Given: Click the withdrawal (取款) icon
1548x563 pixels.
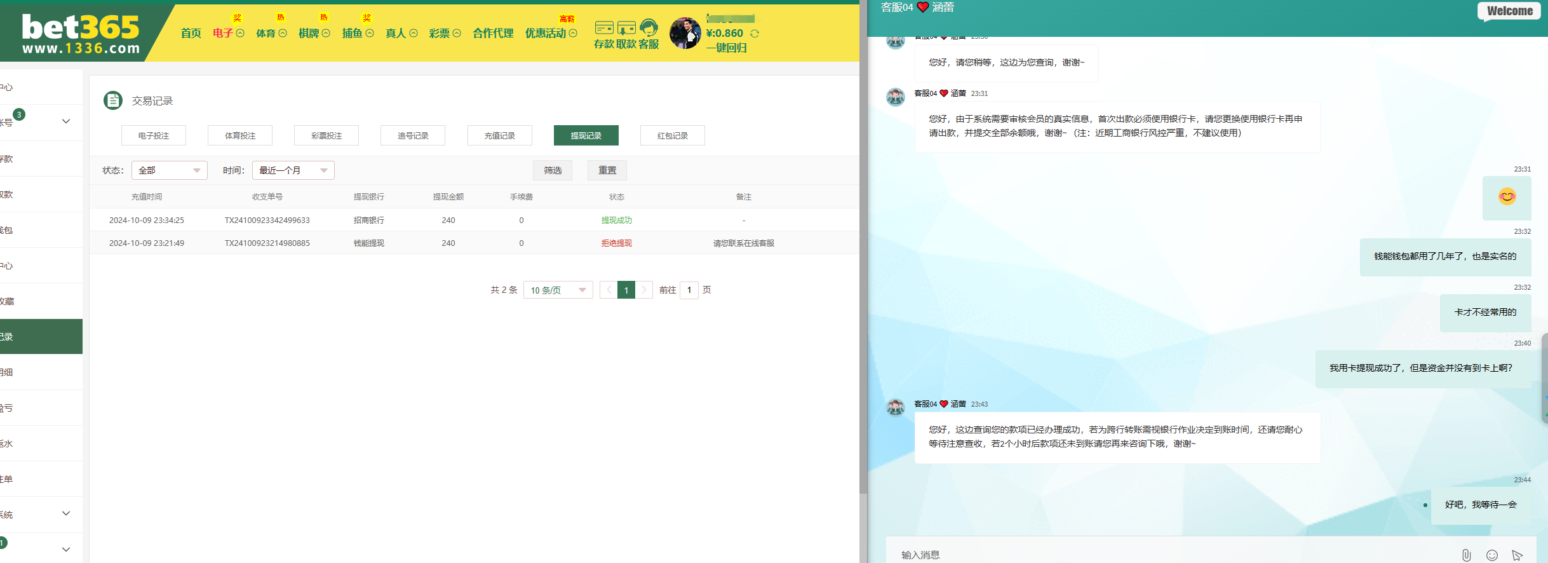Looking at the screenshot, I should point(626,28).
